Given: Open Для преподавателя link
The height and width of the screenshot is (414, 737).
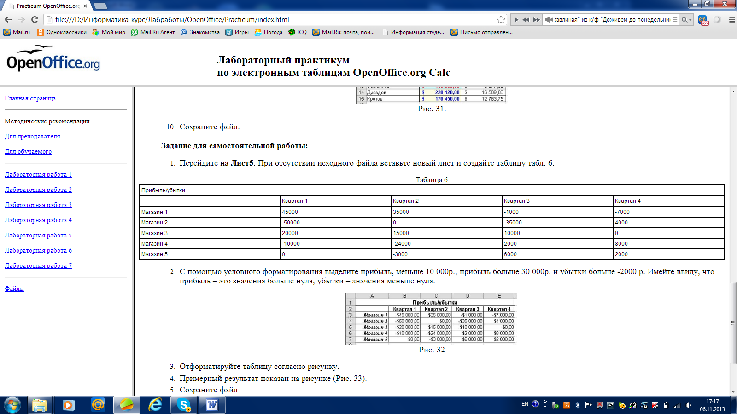Looking at the screenshot, I should tap(32, 136).
